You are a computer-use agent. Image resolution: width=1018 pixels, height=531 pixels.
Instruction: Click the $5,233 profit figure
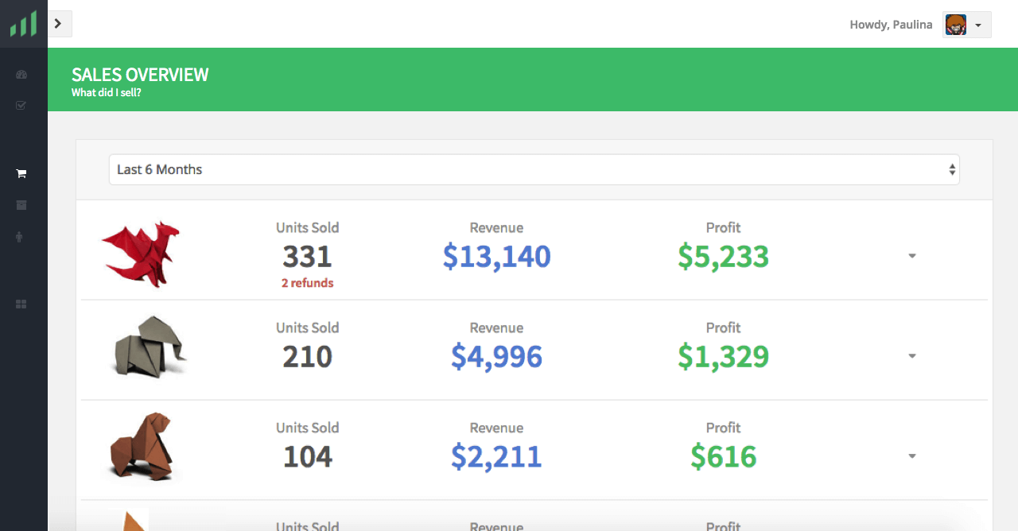(724, 257)
